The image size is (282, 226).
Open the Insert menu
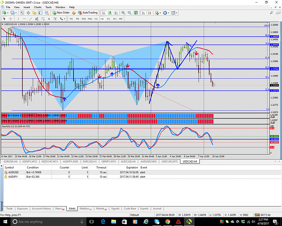27,7
